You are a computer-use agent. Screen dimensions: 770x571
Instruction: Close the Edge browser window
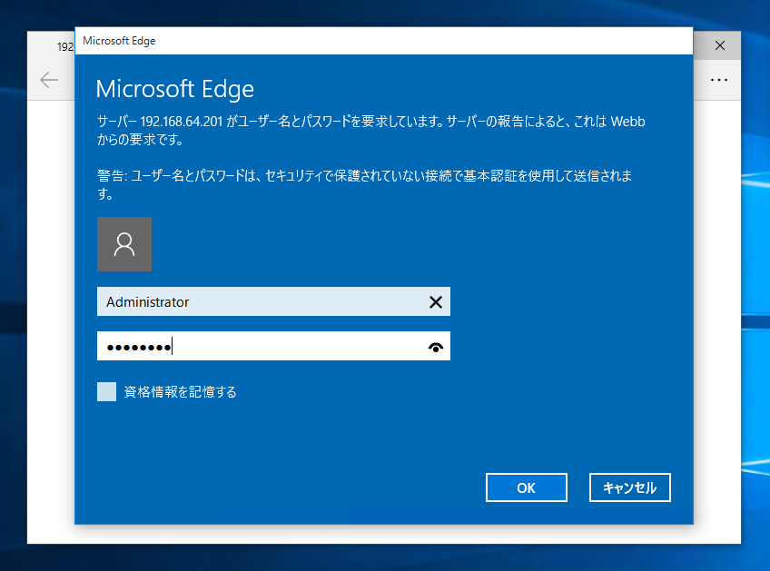pos(720,45)
